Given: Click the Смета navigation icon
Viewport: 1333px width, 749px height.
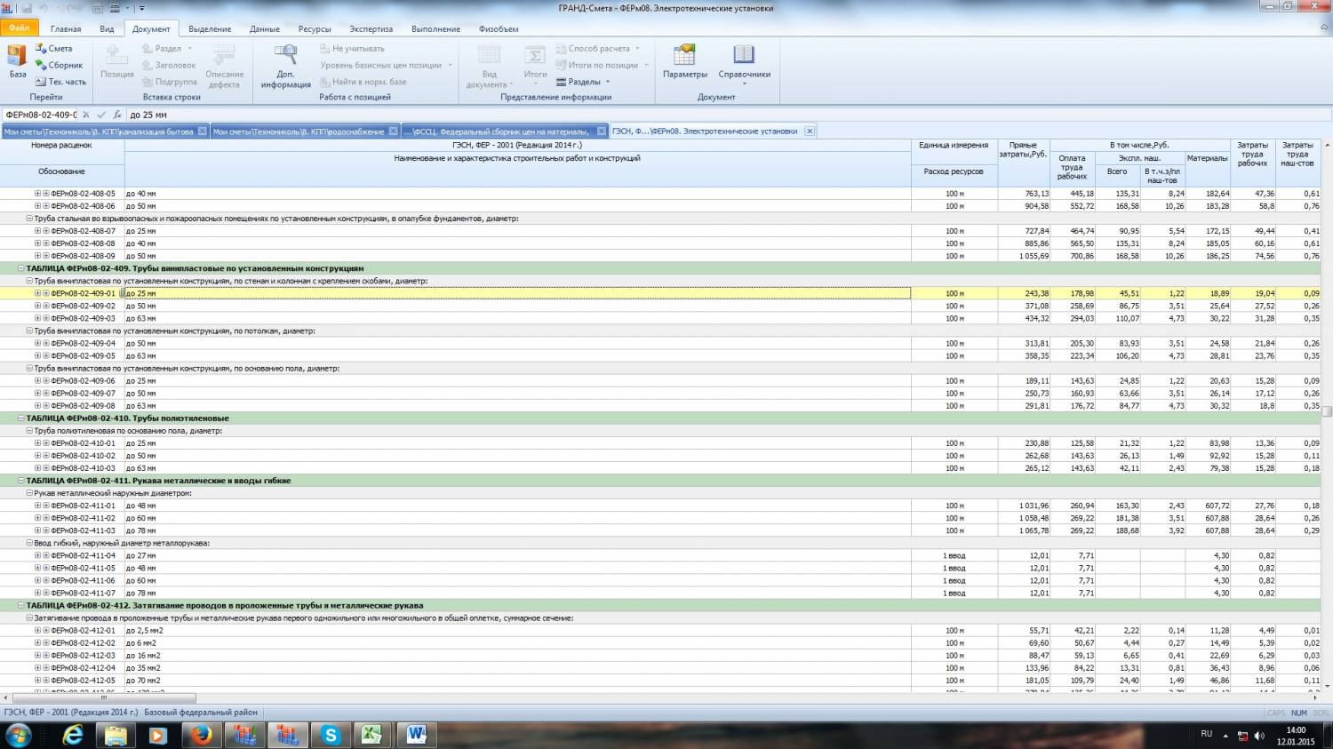Looking at the screenshot, I should click(54, 49).
